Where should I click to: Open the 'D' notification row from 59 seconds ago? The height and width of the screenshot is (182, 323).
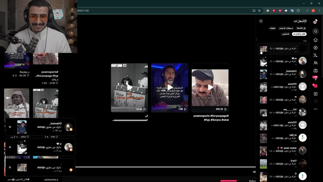[x=283, y=176]
